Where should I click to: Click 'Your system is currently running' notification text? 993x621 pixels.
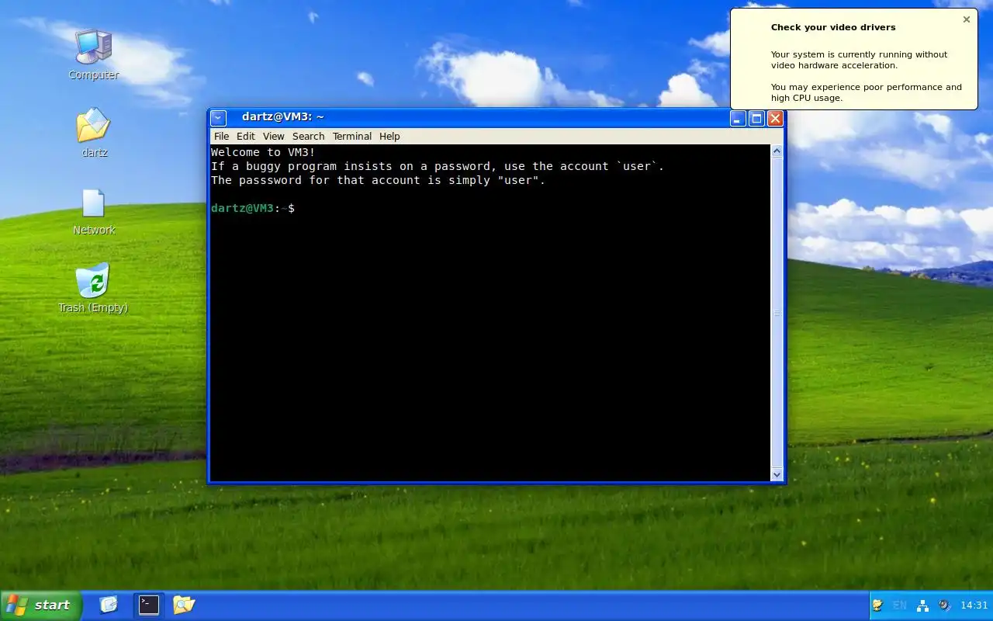coord(859,60)
